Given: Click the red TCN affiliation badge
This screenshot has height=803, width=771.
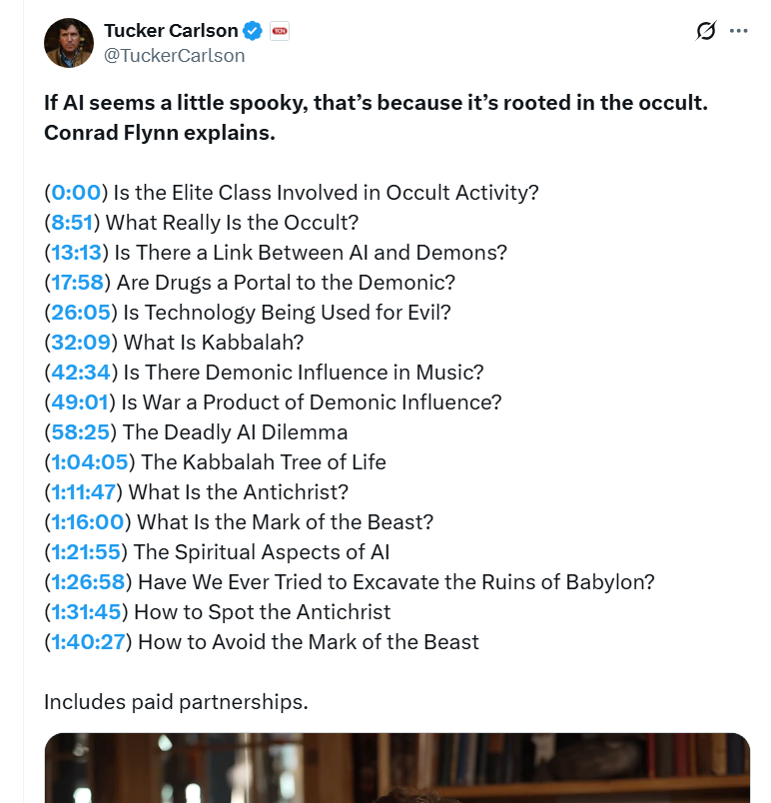Looking at the screenshot, I should 280,31.
